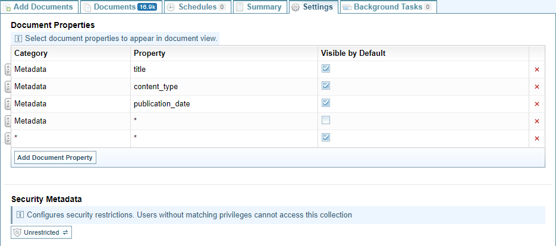
Task: Remove the content_type property row
Action: click(536, 87)
